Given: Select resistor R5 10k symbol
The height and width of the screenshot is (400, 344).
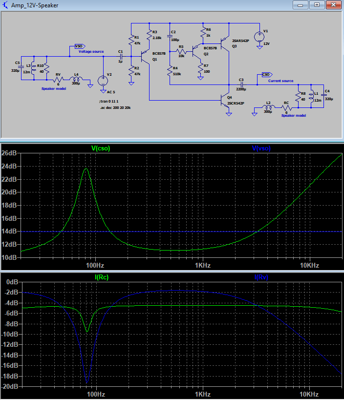Looking at the screenshot, I should [x=181, y=52].
